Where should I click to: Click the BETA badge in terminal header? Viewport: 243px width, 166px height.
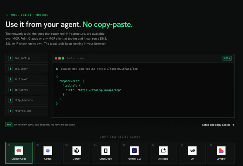point(227,58)
